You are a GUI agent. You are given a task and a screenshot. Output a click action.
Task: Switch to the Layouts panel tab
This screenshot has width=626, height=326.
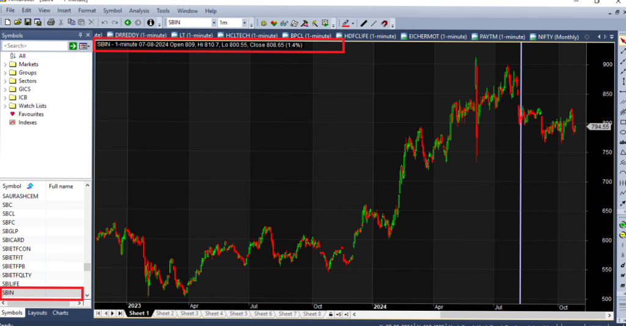(x=37, y=313)
